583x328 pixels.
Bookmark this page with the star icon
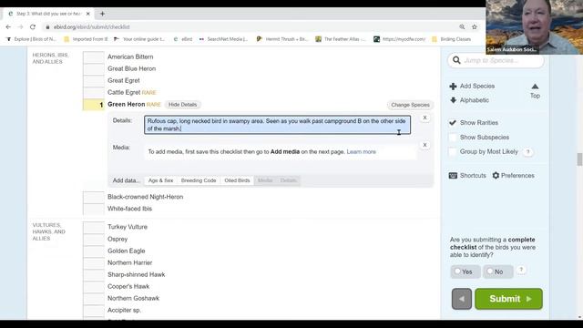pyautogui.click(x=475, y=26)
